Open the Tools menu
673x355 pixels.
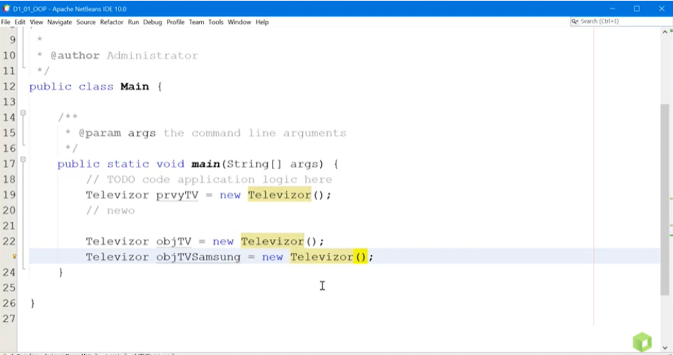[x=215, y=22]
